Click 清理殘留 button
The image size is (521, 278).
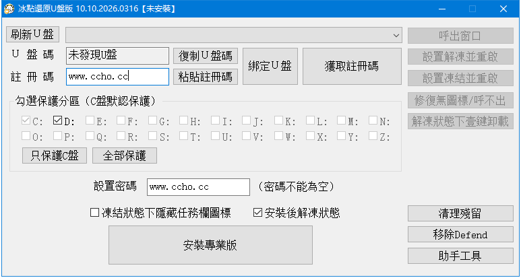[x=462, y=213]
